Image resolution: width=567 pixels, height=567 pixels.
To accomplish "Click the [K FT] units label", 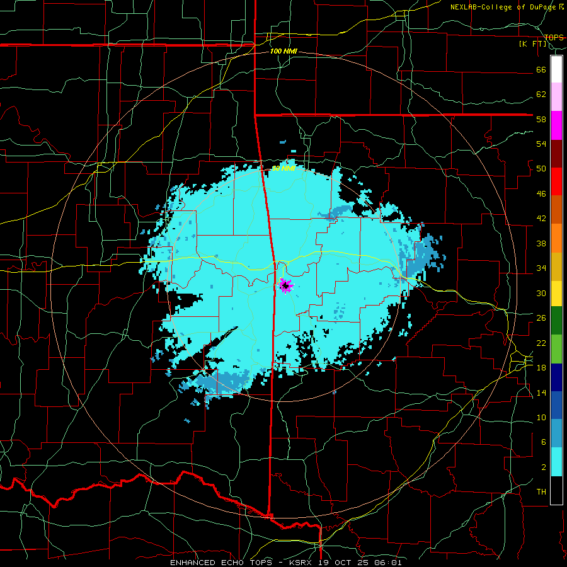I will (x=532, y=44).
